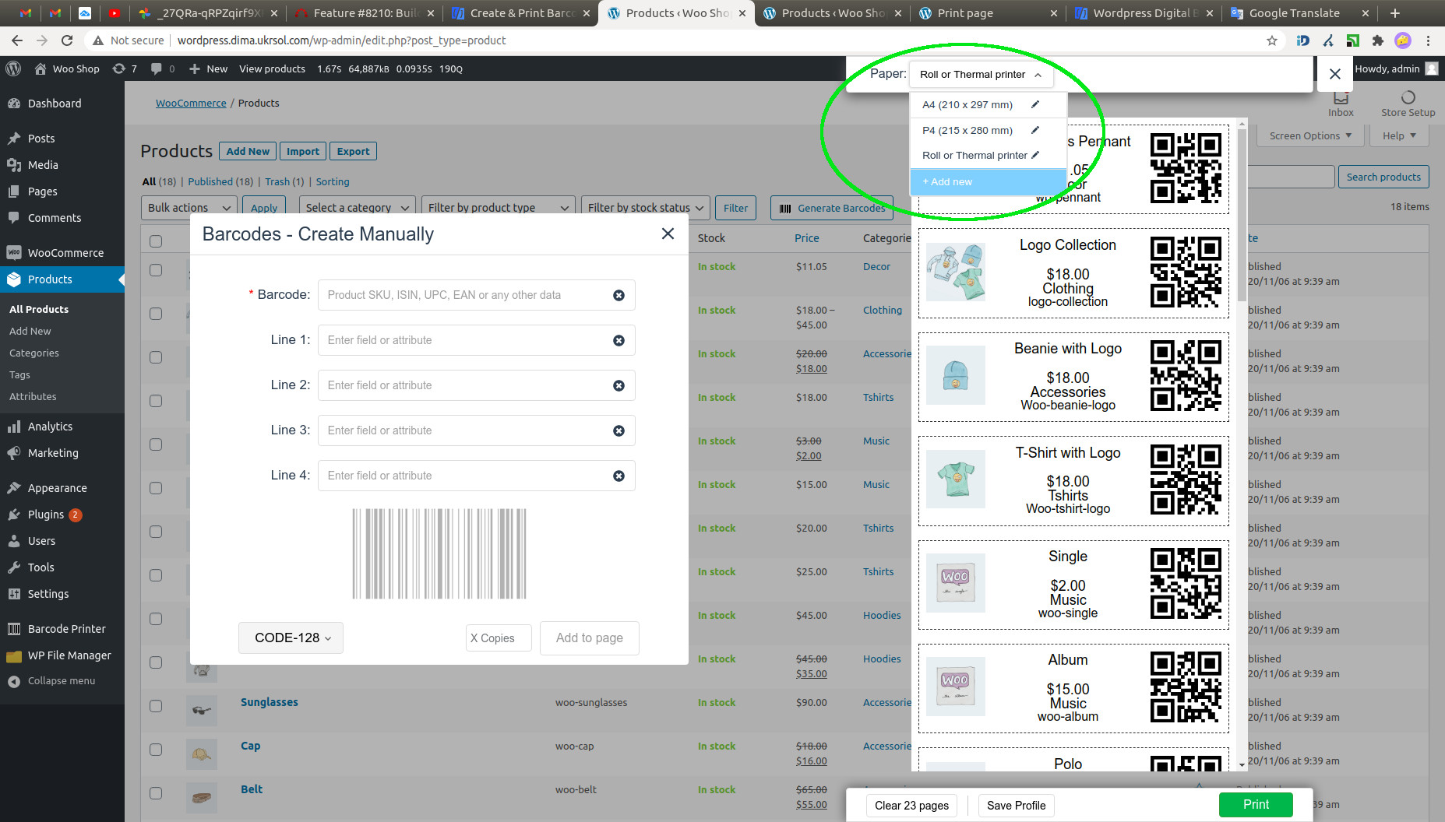
Task: Click Clear 23 pages button
Action: 911,806
